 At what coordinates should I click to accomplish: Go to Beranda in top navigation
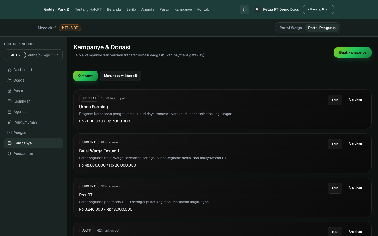tap(114, 9)
